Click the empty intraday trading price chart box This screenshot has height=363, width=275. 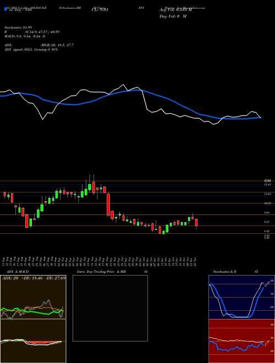[110, 308]
